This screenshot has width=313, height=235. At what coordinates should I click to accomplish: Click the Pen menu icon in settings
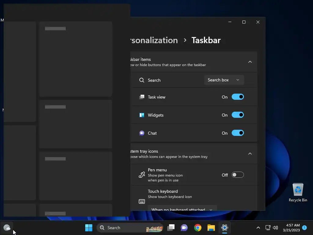coord(142,175)
